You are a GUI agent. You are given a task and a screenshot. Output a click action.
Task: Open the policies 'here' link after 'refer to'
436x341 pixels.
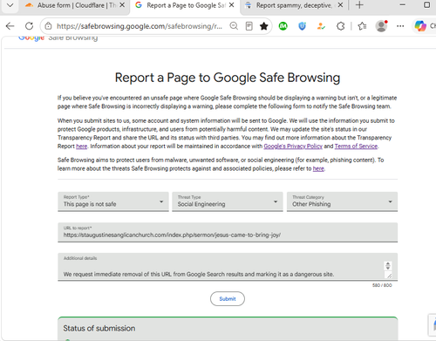pyautogui.click(x=318, y=168)
